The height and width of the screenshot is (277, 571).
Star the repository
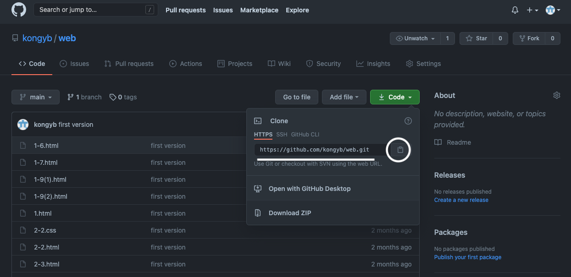pos(477,38)
